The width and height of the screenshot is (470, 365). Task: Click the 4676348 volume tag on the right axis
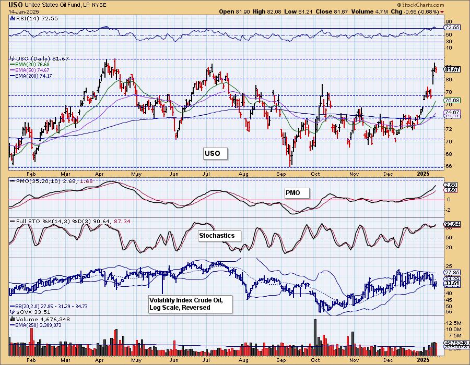(x=456, y=343)
